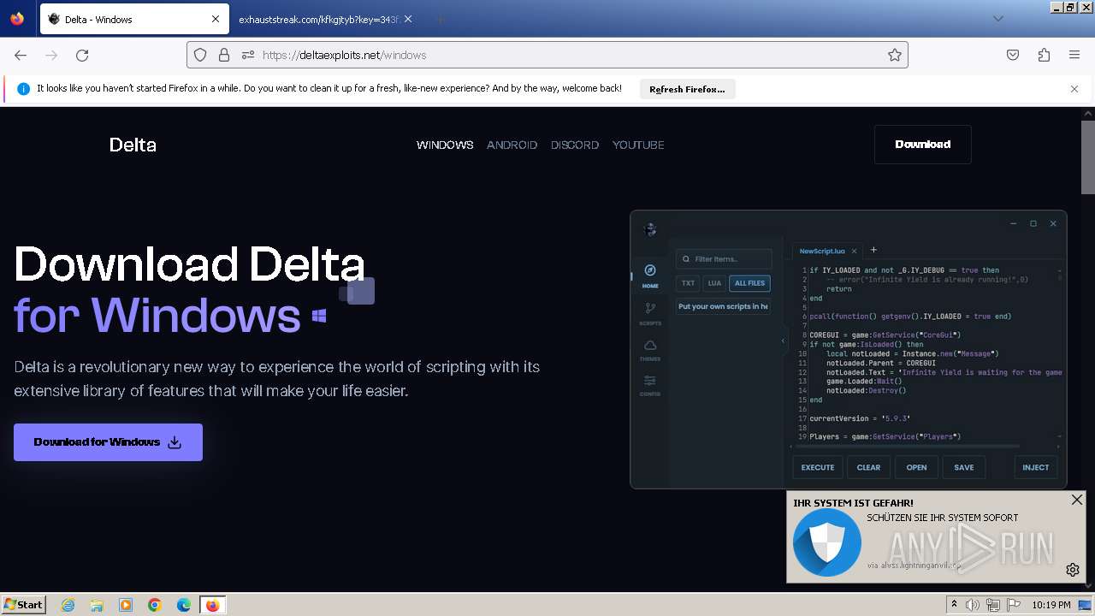Reload the current page

pyautogui.click(x=82, y=55)
